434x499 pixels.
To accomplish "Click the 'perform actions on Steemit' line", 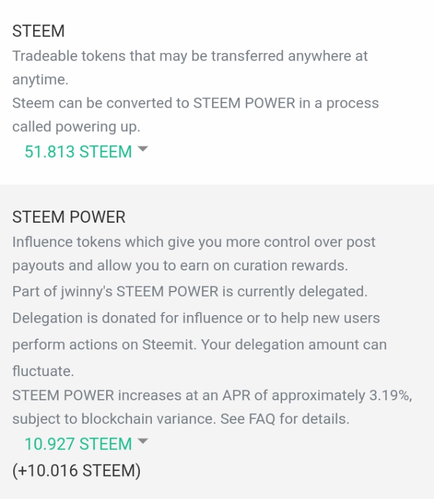I will pos(200,345).
